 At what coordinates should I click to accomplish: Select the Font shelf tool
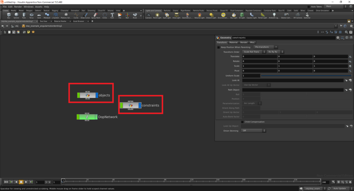click(x=112, y=15)
